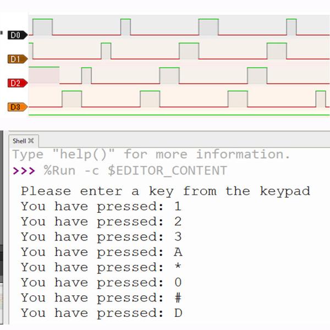Select the D2 channel label

click(15, 83)
